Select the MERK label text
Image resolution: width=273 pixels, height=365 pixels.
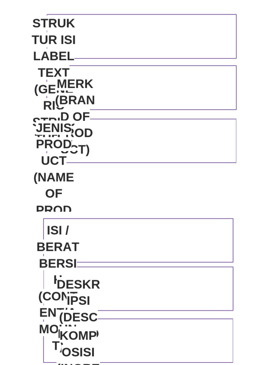click(x=75, y=84)
